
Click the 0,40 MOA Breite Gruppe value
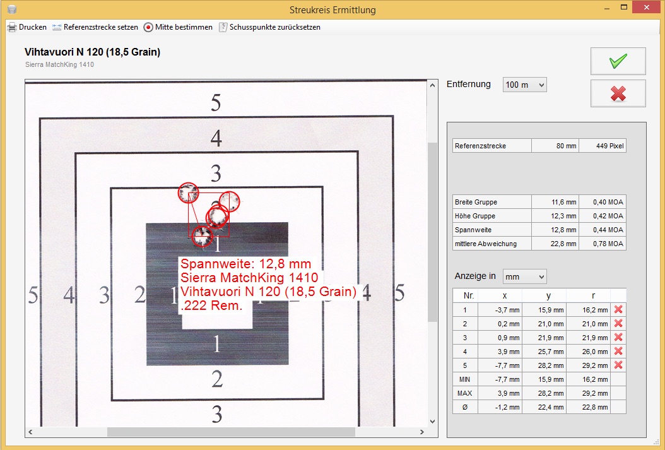tap(603, 203)
